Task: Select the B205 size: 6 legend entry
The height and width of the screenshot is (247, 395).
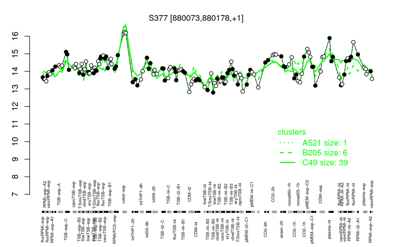Action: [325, 153]
